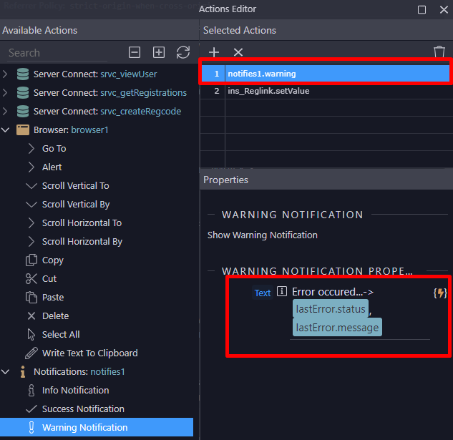This screenshot has height=440, width=453.
Task: Click the notifies1 info icon
Action: click(23, 372)
